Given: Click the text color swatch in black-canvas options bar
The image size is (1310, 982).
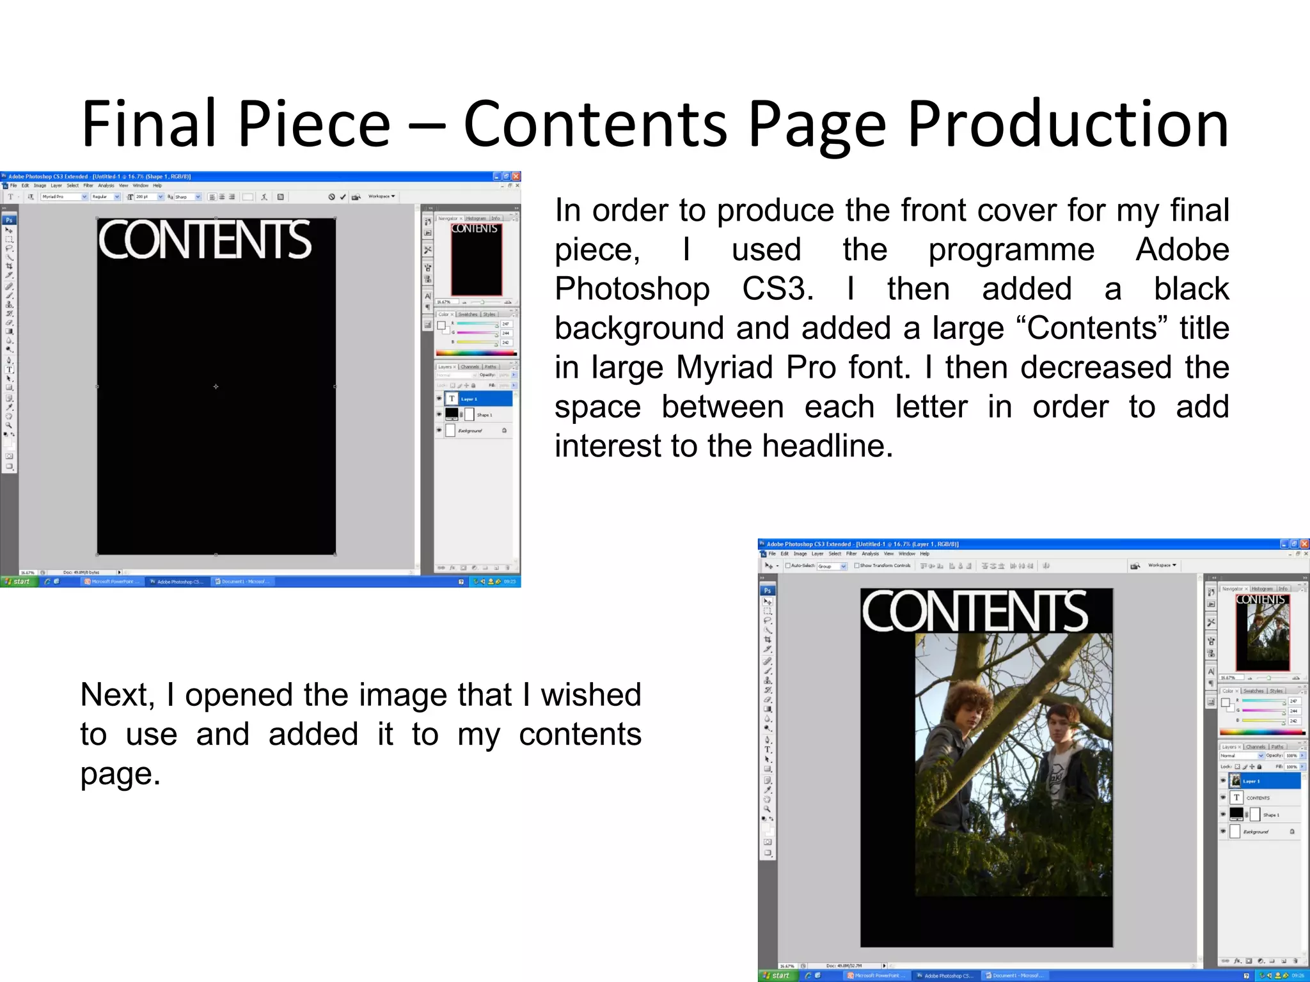Looking at the screenshot, I should coord(247,197).
